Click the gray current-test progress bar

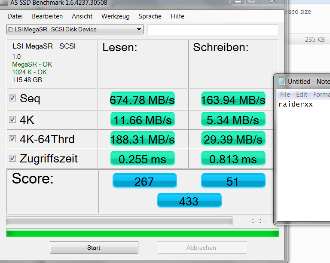pyautogui.click(x=119, y=221)
